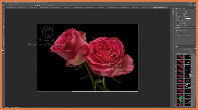The width and height of the screenshot is (198, 110).
Task: Open the font style dropdown in Teken
Action: click(188, 12)
